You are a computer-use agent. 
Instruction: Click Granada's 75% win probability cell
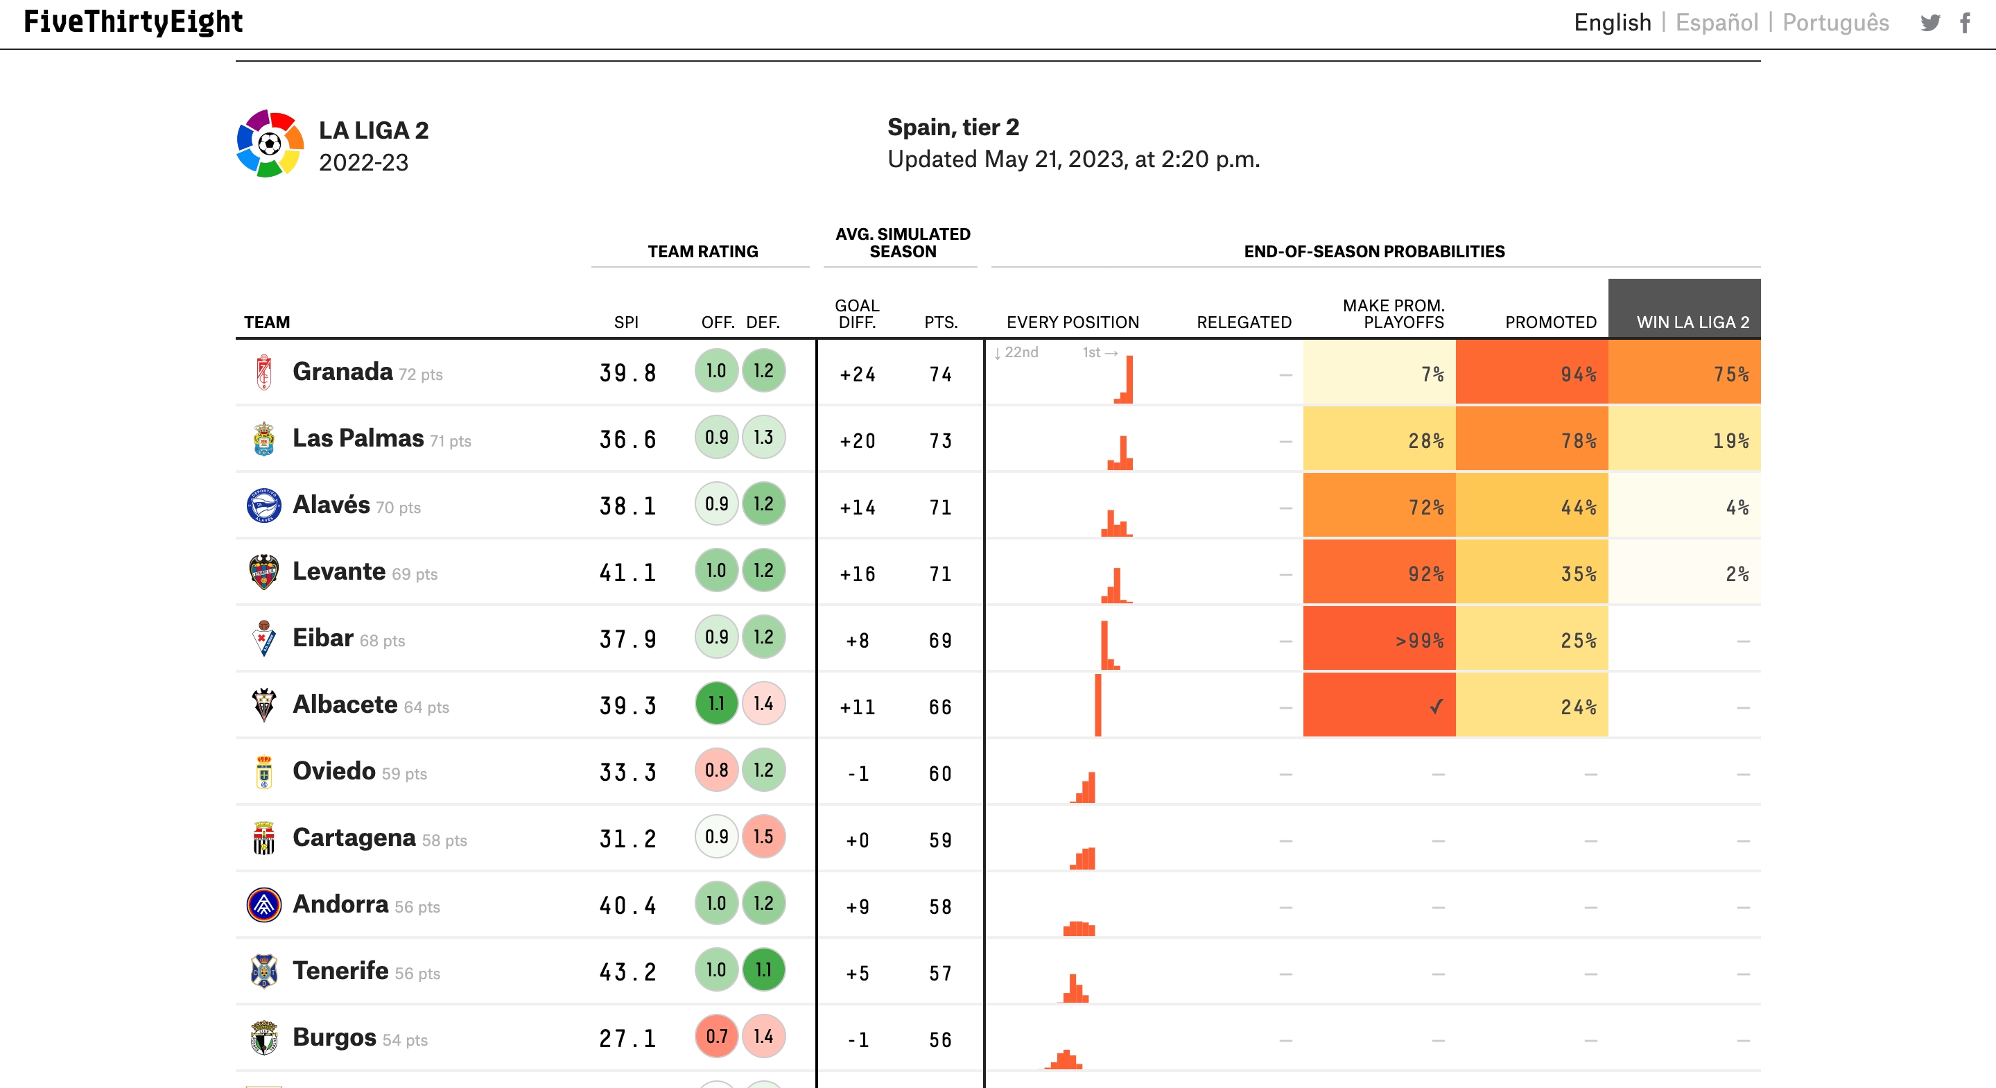(x=1685, y=374)
